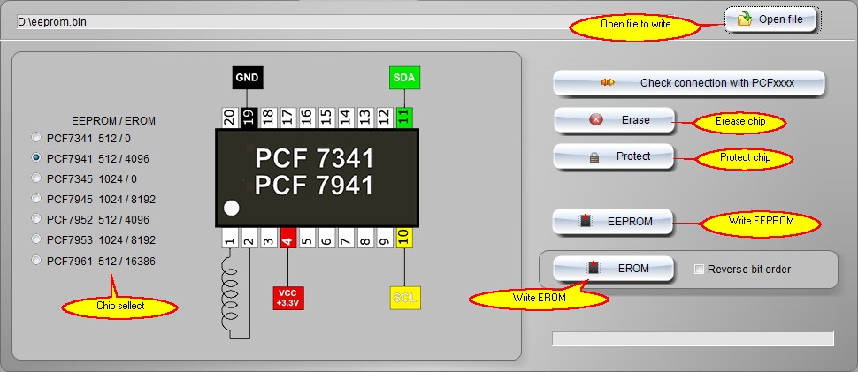The height and width of the screenshot is (372, 858).
Task: Click the red VCC +3.3V label
Action: 287,298
